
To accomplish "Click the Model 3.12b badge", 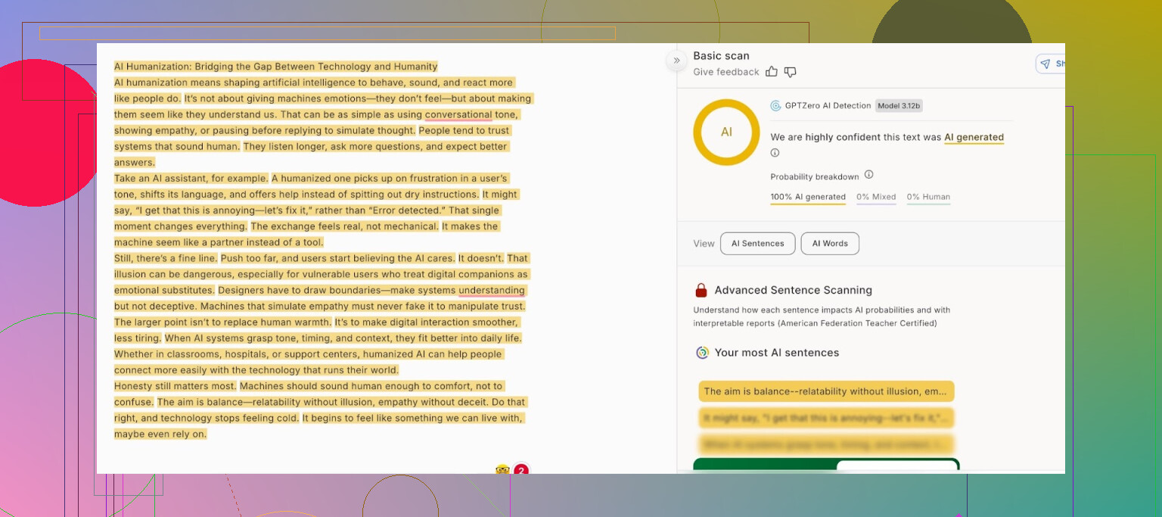I will (x=899, y=106).
